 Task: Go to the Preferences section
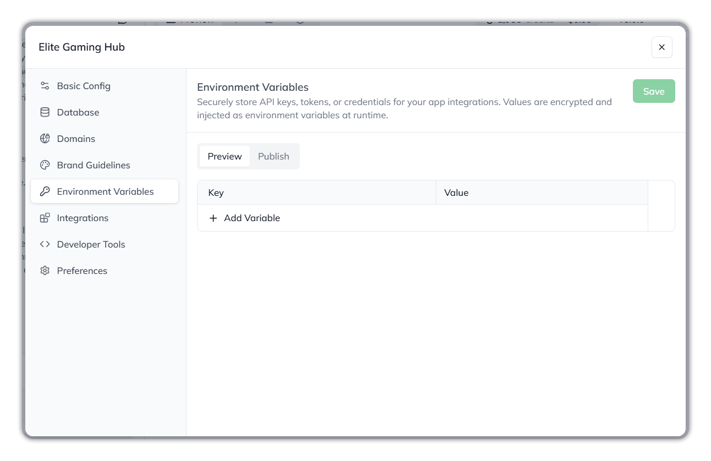105,271
